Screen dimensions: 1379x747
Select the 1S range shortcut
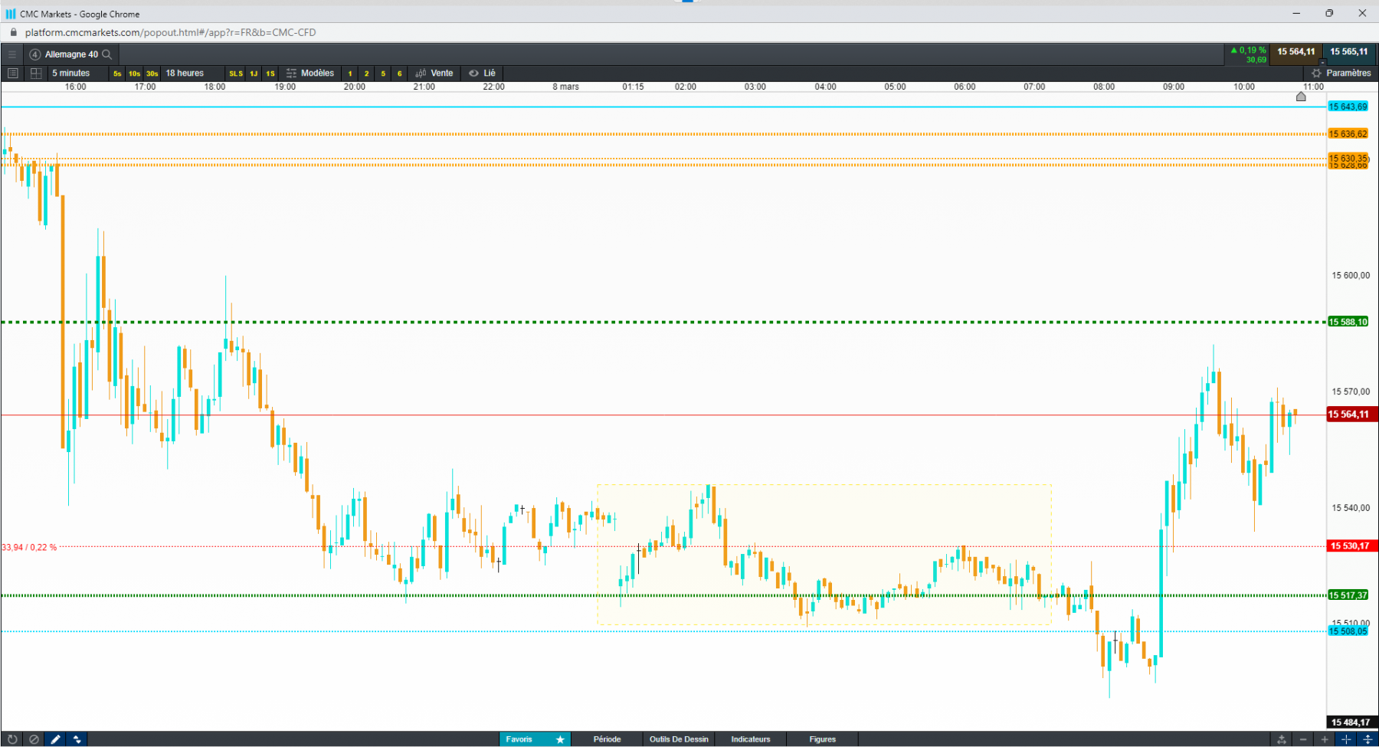(x=270, y=74)
